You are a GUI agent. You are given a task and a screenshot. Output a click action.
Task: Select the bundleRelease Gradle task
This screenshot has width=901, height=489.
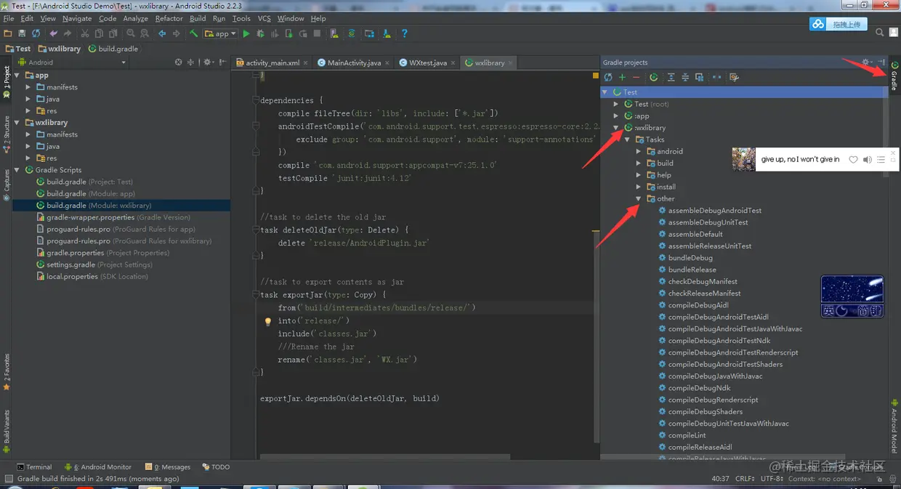click(x=692, y=270)
